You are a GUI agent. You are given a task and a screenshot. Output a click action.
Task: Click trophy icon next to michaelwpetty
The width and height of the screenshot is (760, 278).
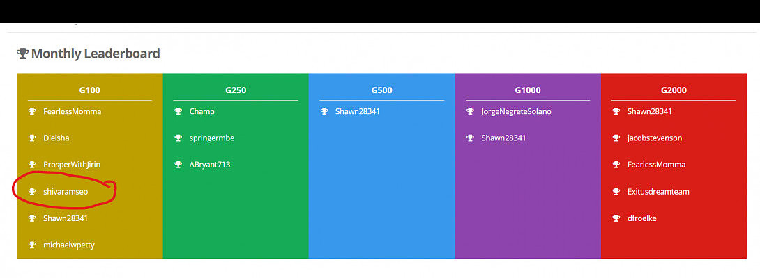pos(32,245)
